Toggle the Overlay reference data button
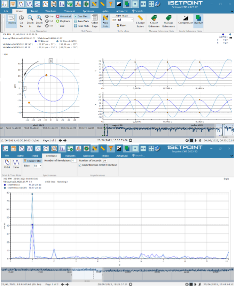 coord(198,18)
